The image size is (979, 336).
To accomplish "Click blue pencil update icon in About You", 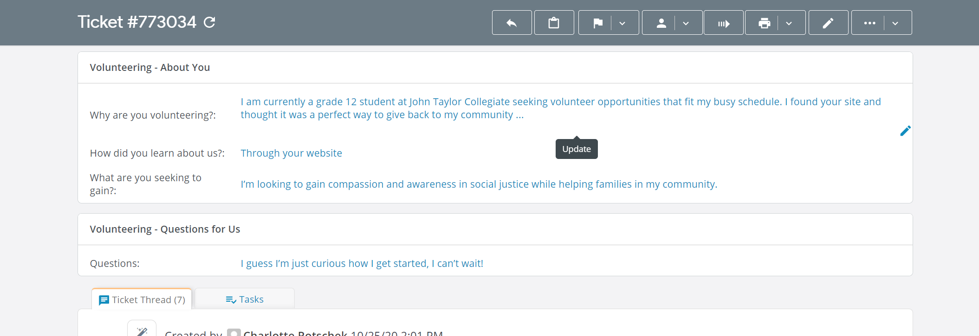I will (x=905, y=131).
